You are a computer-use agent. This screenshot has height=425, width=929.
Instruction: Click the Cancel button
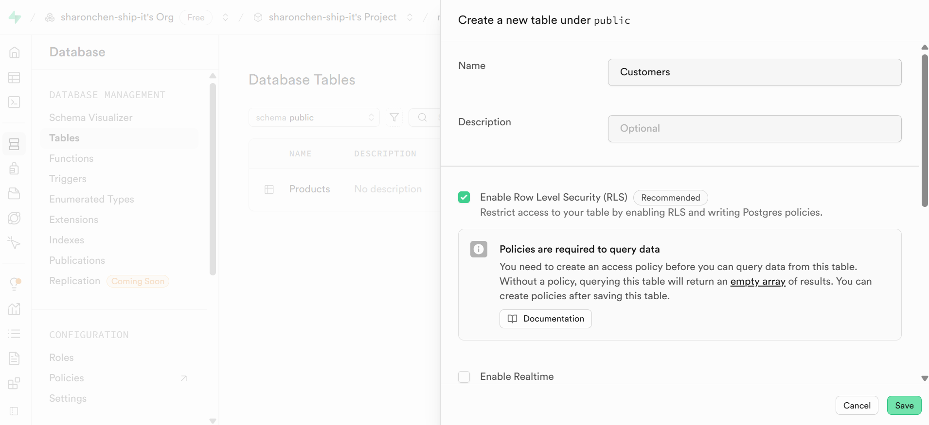pos(857,406)
